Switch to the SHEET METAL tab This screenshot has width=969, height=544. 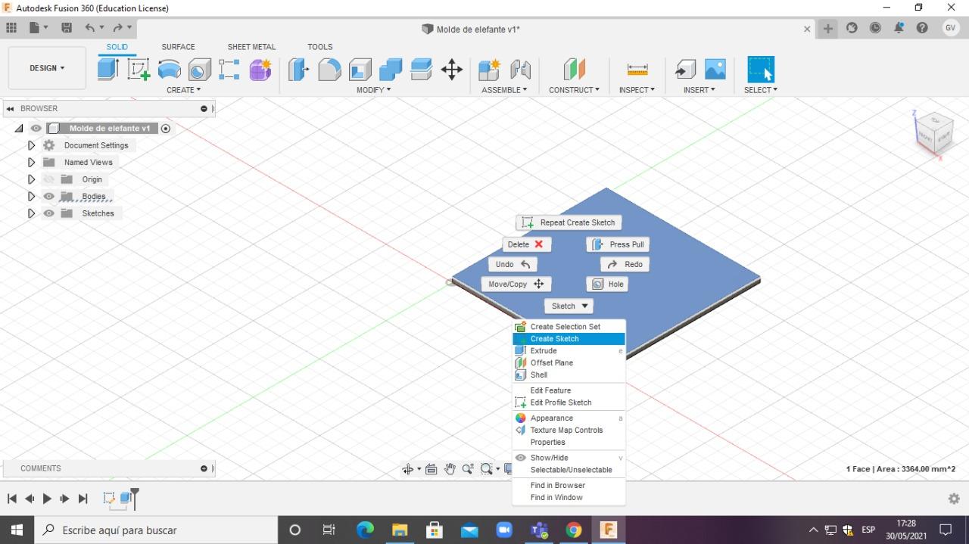pyautogui.click(x=251, y=47)
